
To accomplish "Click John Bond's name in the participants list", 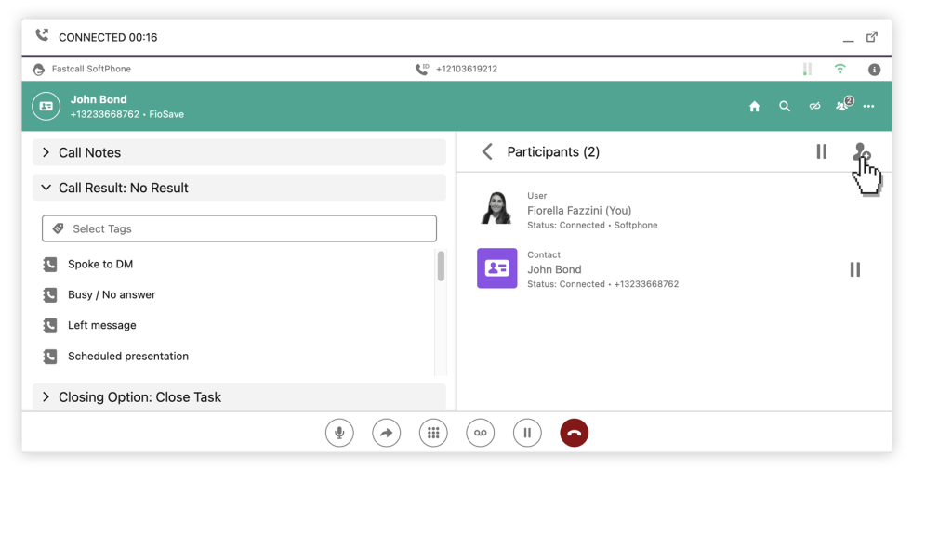I will (x=554, y=269).
